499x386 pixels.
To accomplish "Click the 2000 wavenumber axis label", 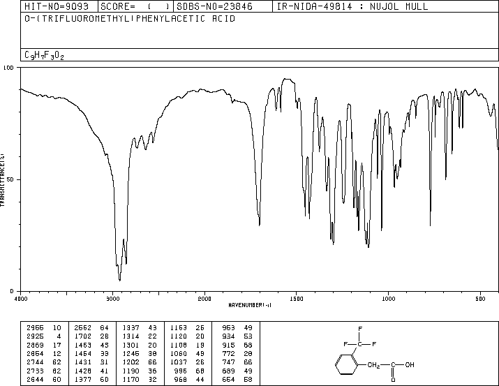I will (x=204, y=299).
